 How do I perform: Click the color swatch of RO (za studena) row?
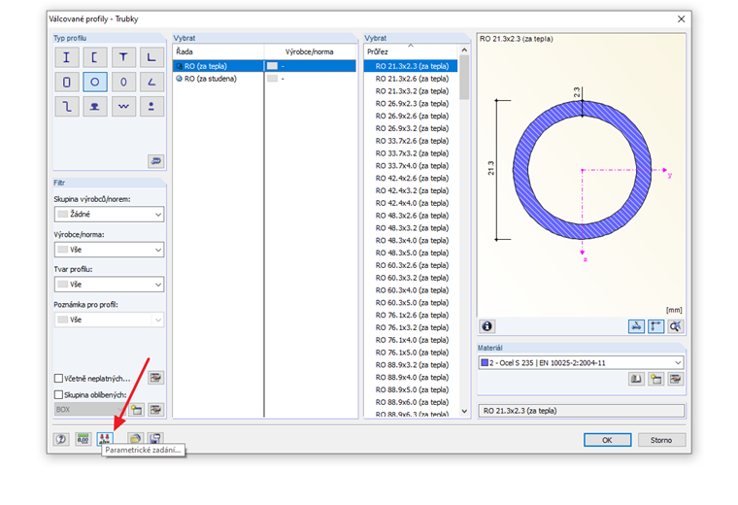coord(272,79)
